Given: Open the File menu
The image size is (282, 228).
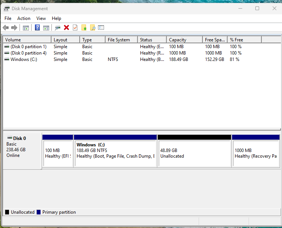Looking at the screenshot, I should tap(8, 18).
